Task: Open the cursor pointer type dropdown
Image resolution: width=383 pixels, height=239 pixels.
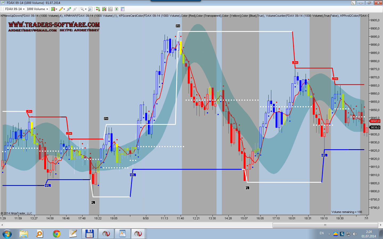Action: [84, 9]
